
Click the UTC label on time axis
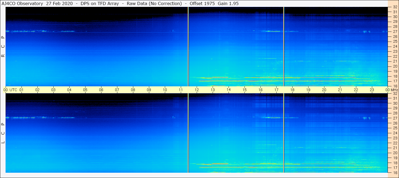[13, 90]
